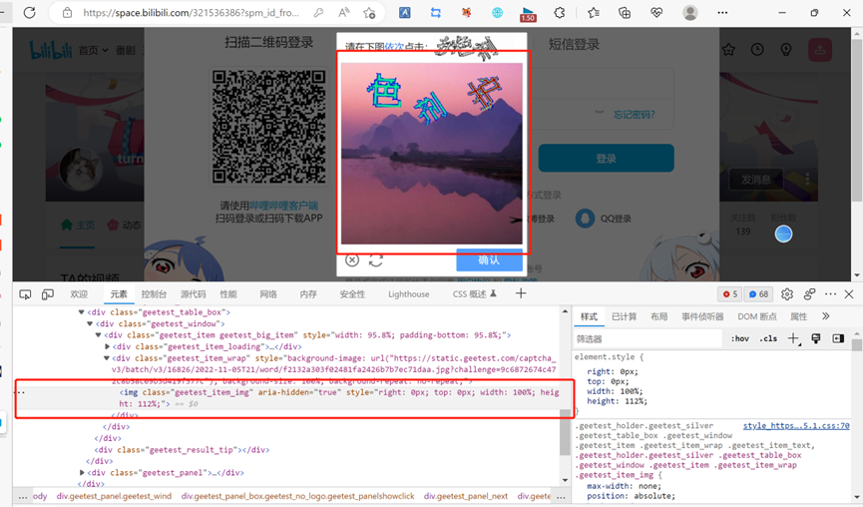This screenshot has width=863, height=507.
Task: Click the bilibili history clock icon
Action: (x=757, y=50)
